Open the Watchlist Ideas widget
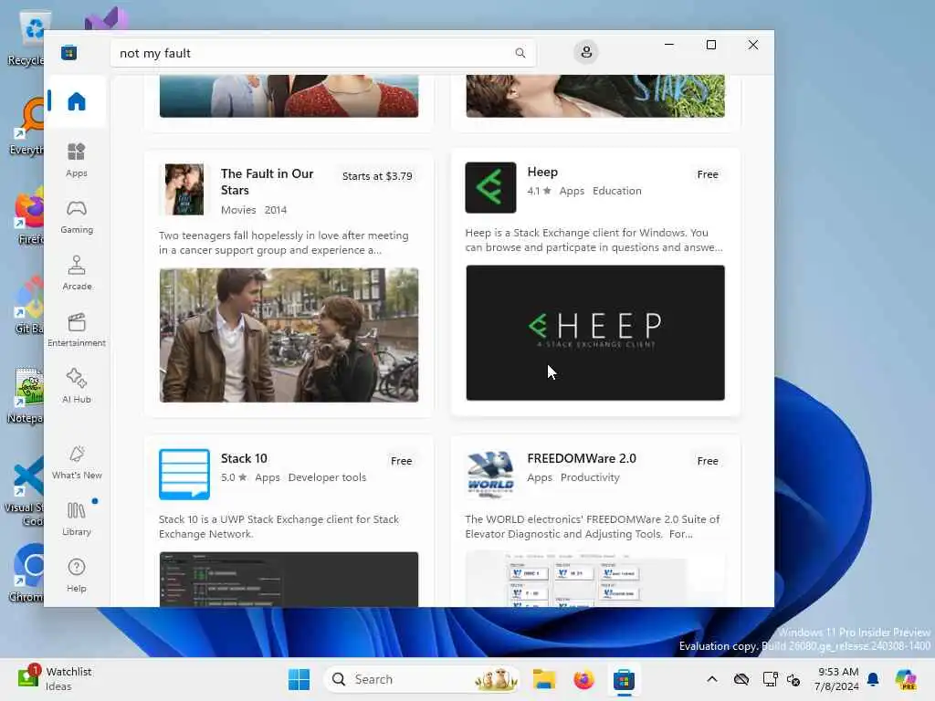 pos(55,678)
